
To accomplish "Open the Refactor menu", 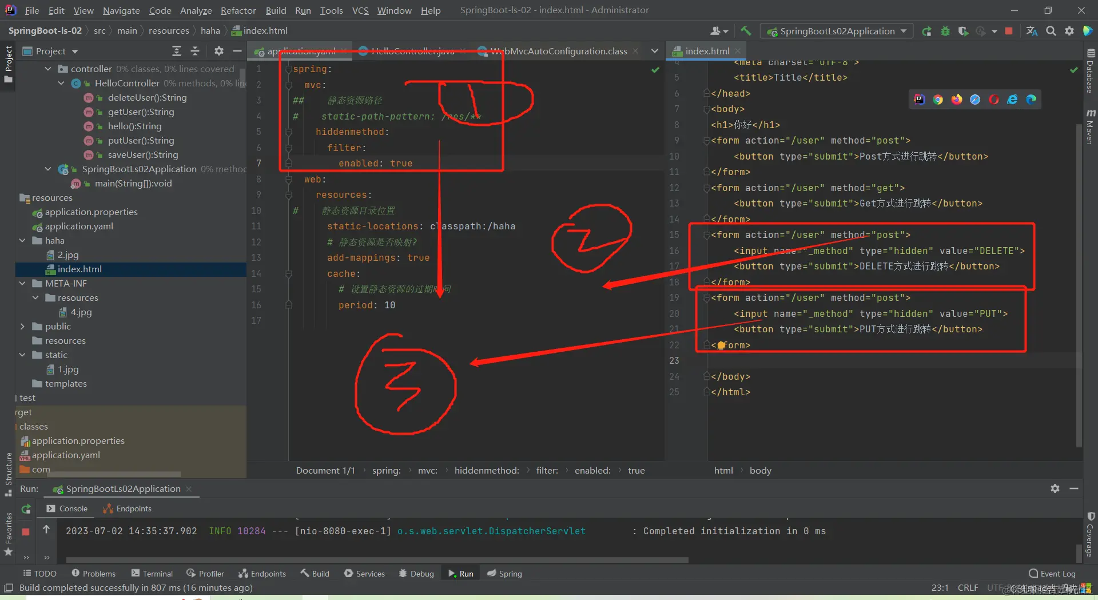I will pyautogui.click(x=238, y=10).
